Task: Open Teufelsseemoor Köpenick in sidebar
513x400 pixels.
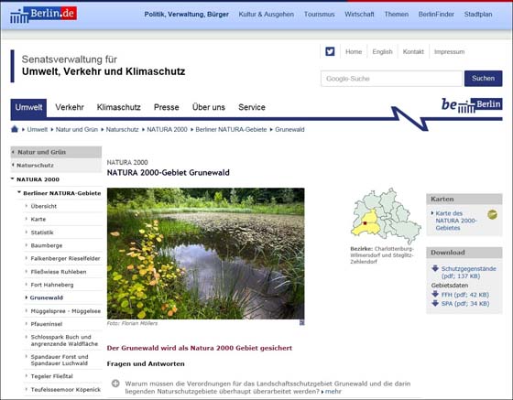Action: click(x=65, y=389)
